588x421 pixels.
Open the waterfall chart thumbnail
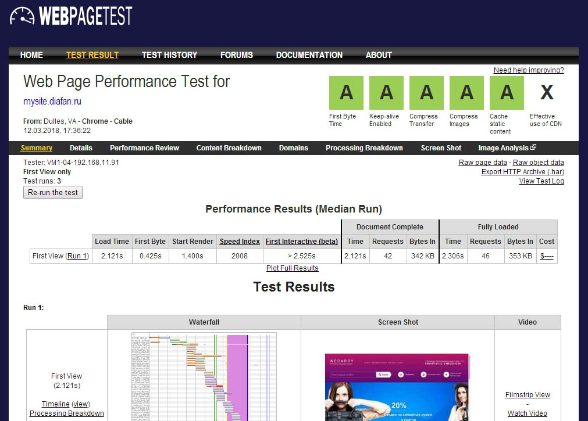point(204,376)
